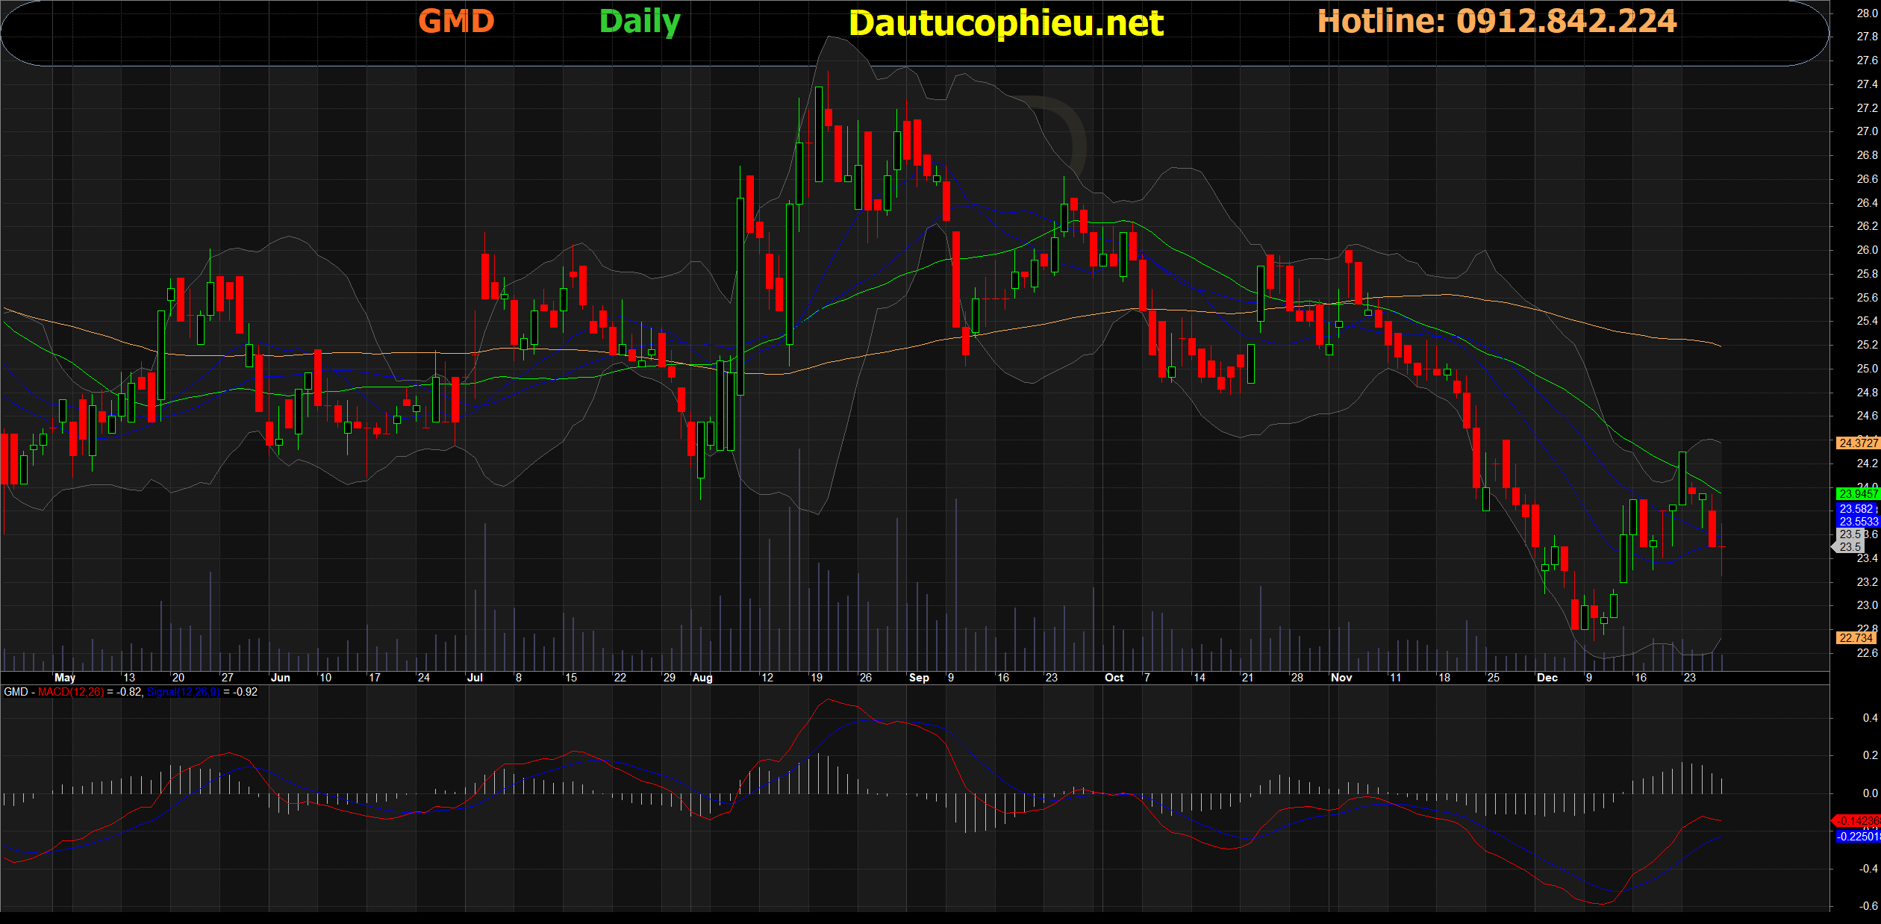Click the 25.4 price axis label
Image resolution: width=1881 pixels, height=924 pixels.
[x=1867, y=321]
